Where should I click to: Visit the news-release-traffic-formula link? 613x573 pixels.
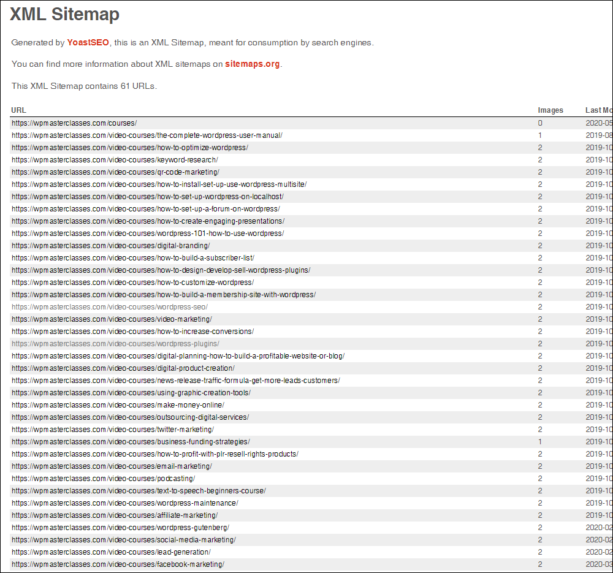[x=176, y=381]
